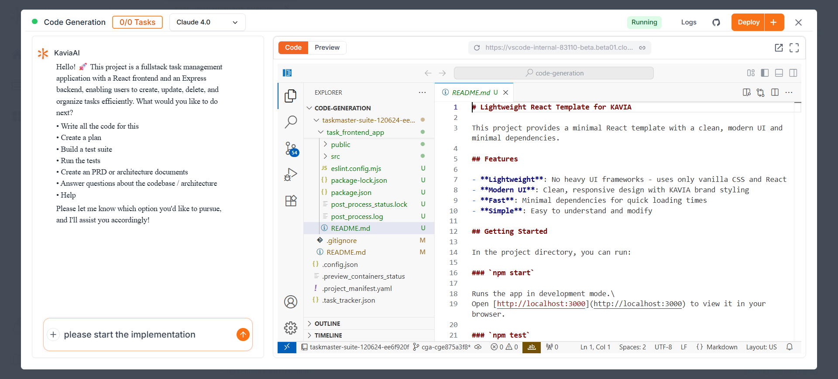Collapse taskmaster-suite-120624 folder

[x=369, y=120]
